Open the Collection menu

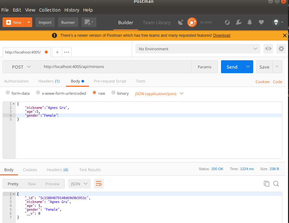(x=50, y=10)
